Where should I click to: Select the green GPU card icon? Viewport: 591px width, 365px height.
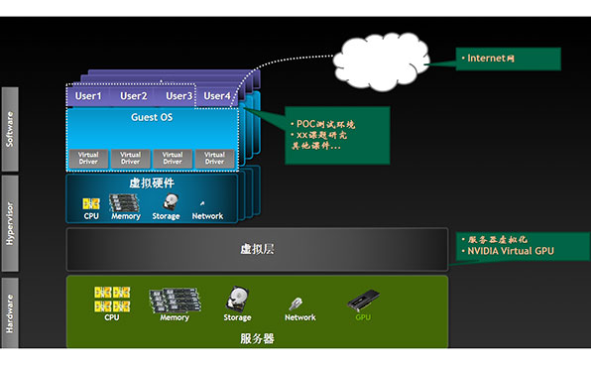click(x=363, y=301)
